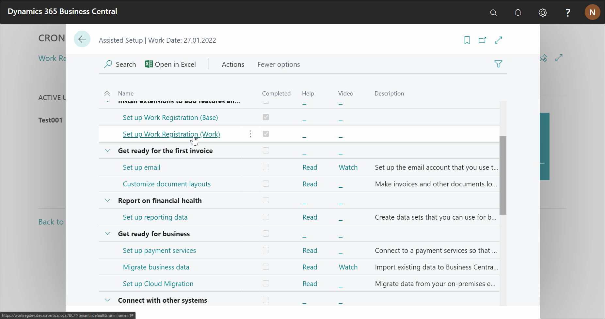Toggle Completed checkbox for Get ready for the first invoice

coord(266,150)
